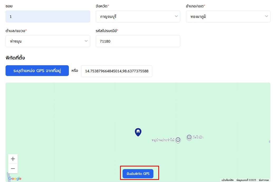Expand the อำเภอ/เขต dropdown showing ทองผาภูมิ
277x182 pixels.
[228, 16]
